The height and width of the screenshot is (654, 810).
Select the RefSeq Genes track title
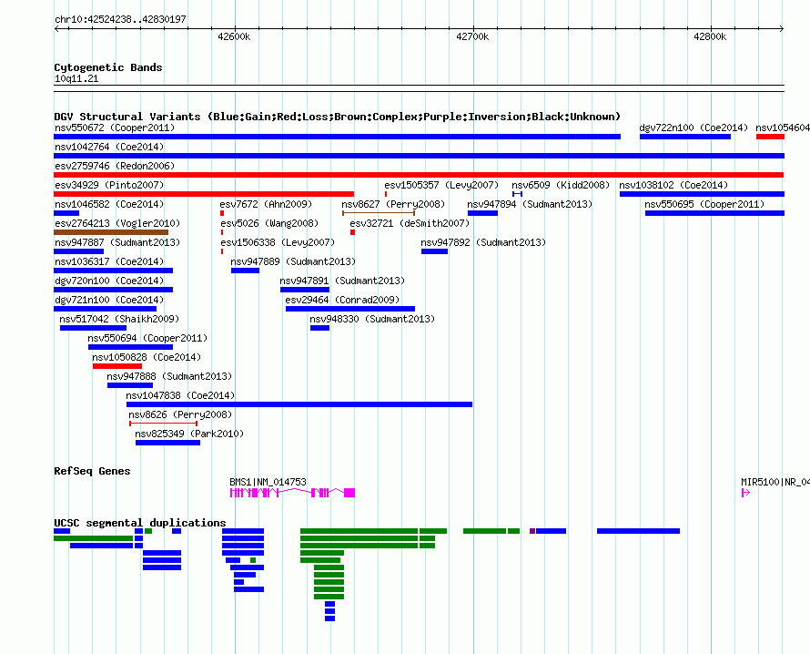coord(92,471)
